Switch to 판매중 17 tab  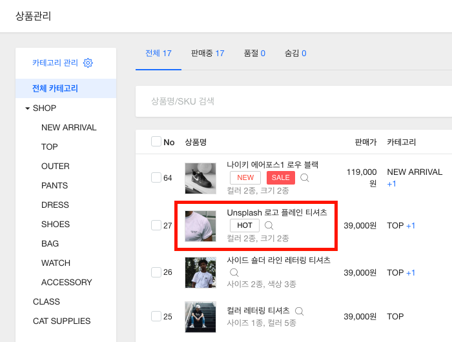coord(207,54)
